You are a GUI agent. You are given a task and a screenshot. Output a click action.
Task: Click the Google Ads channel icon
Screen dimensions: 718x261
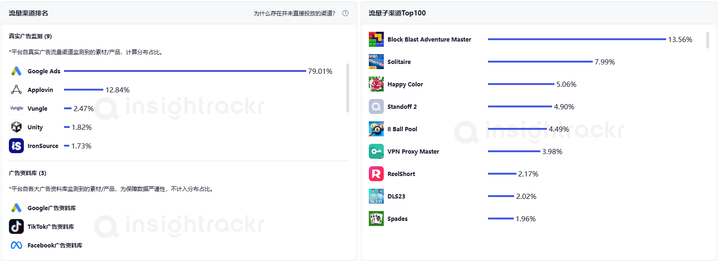click(16, 71)
